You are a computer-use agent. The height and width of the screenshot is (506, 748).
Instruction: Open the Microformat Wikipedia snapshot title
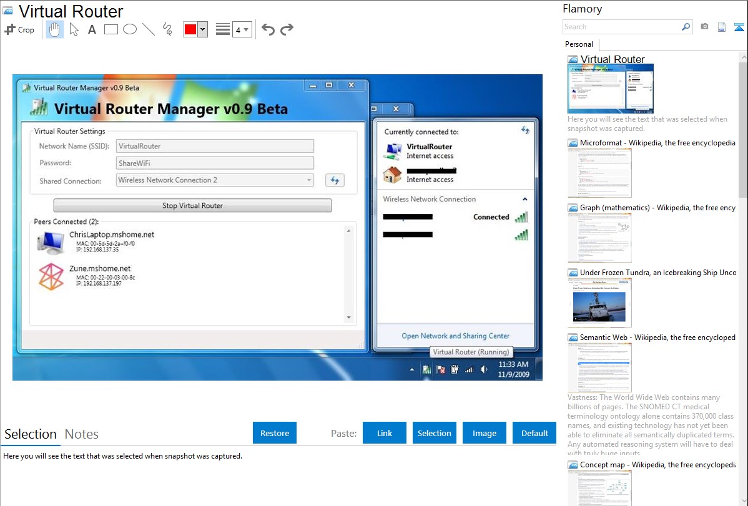click(x=657, y=143)
